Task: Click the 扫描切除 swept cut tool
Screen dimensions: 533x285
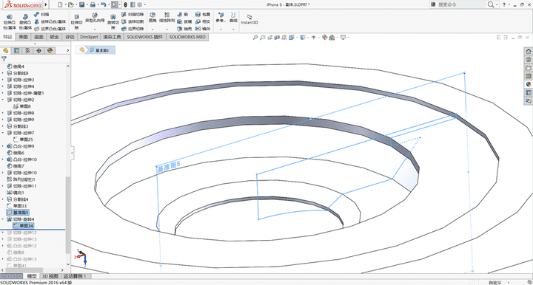Action: click(133, 15)
